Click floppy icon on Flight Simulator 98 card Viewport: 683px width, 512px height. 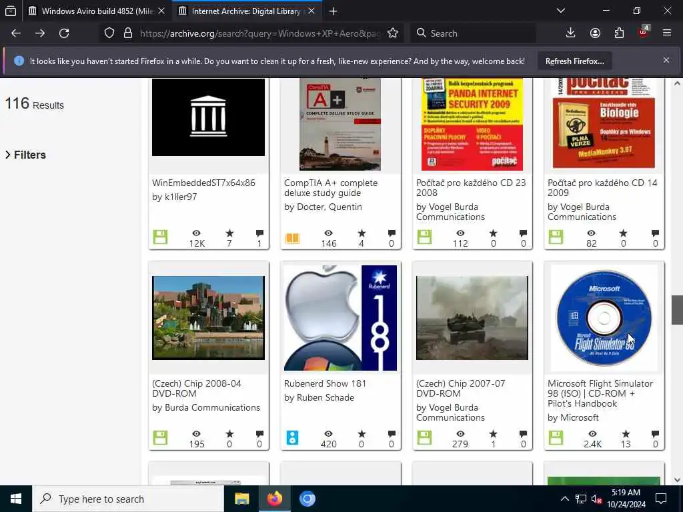pyautogui.click(x=556, y=437)
